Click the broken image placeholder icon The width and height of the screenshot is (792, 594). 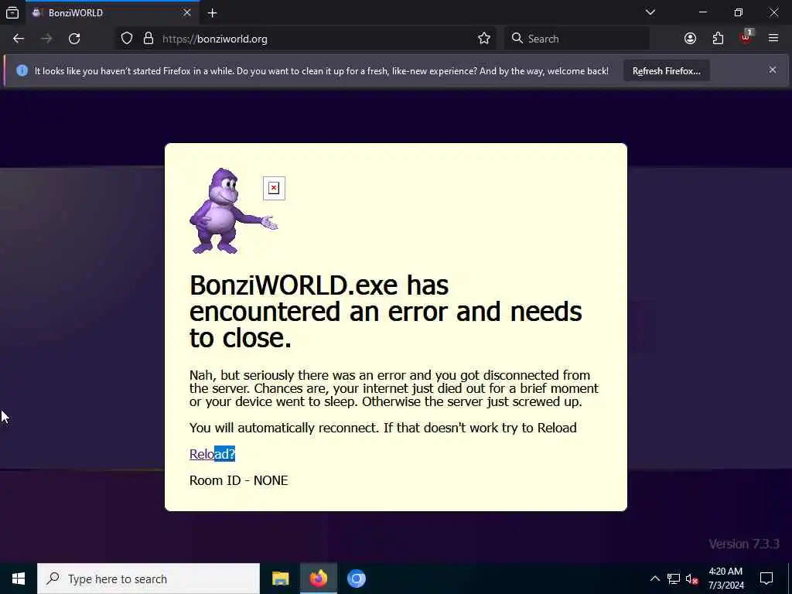[x=274, y=188]
